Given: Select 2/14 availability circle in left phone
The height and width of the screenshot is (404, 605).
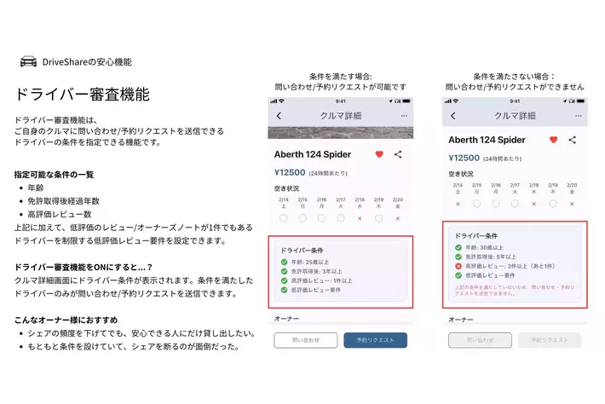Looking at the screenshot, I should click(x=283, y=218).
